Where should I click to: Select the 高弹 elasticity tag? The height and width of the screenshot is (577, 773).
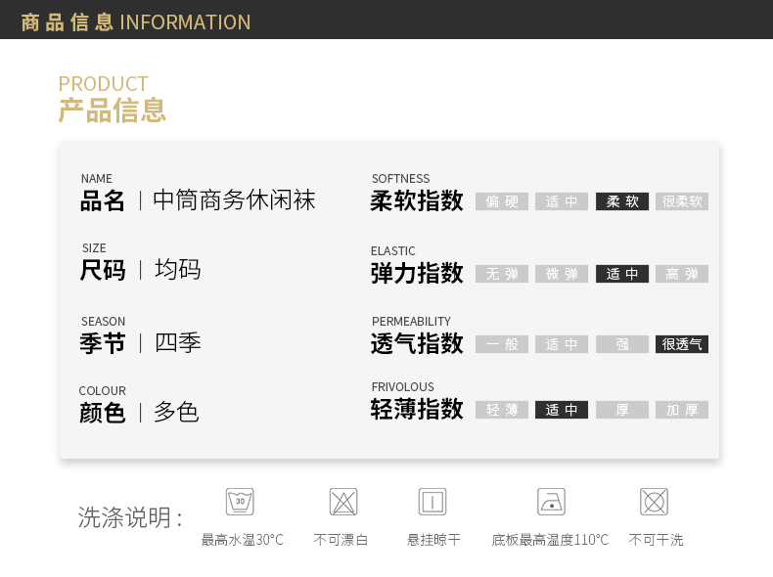682,274
